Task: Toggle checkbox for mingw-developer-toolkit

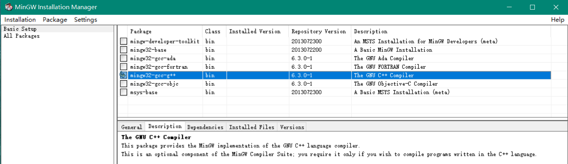Action: click(123, 41)
